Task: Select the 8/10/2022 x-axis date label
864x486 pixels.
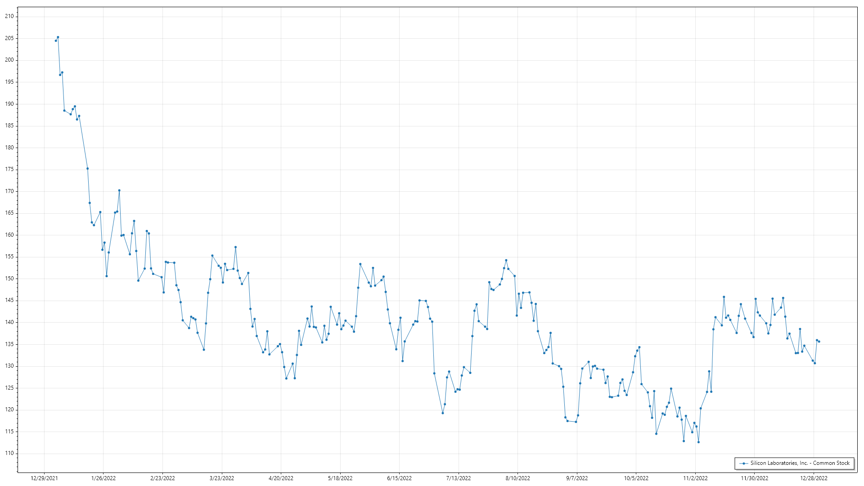Action: pos(517,478)
